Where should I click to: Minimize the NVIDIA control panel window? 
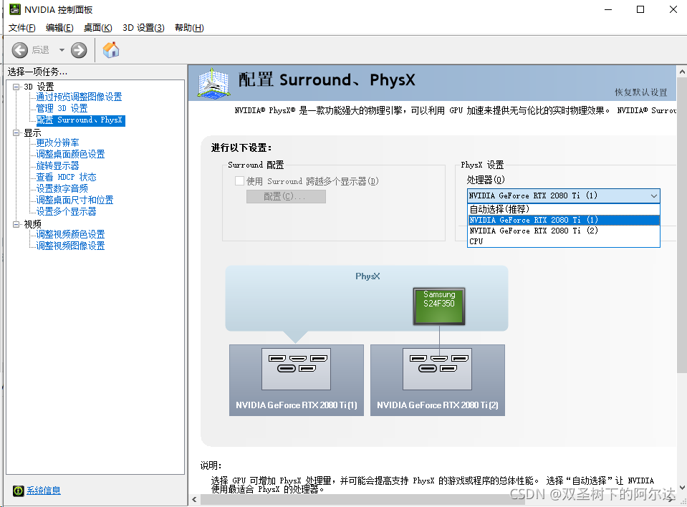pyautogui.click(x=608, y=9)
